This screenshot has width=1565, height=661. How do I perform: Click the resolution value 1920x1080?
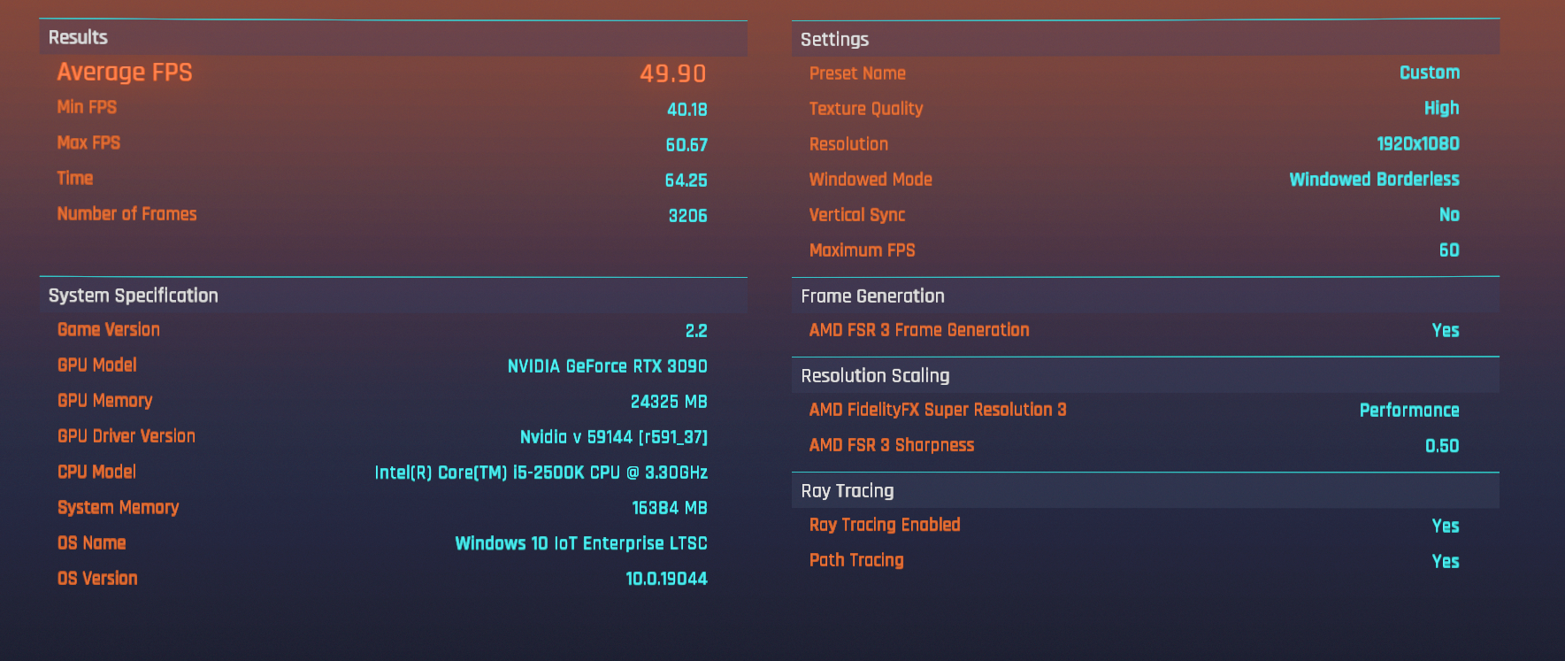coord(1418,143)
